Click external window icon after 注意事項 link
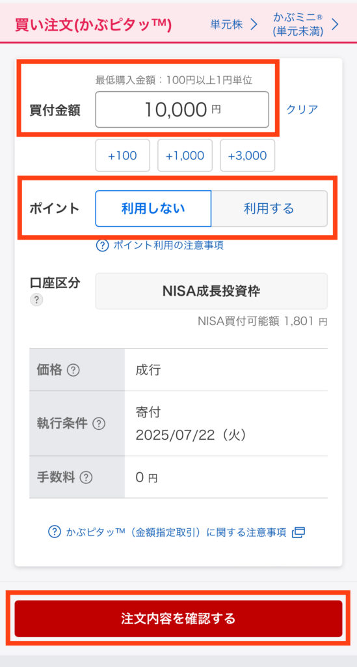Screen dimensions: 357x667 (x=298, y=533)
